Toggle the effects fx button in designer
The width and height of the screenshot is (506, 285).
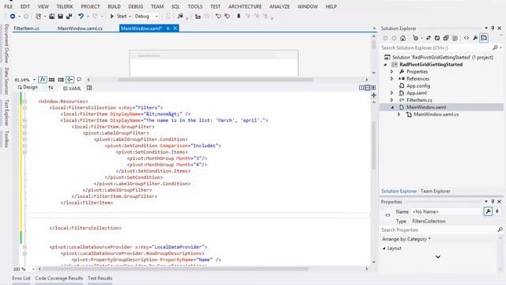pos(43,79)
